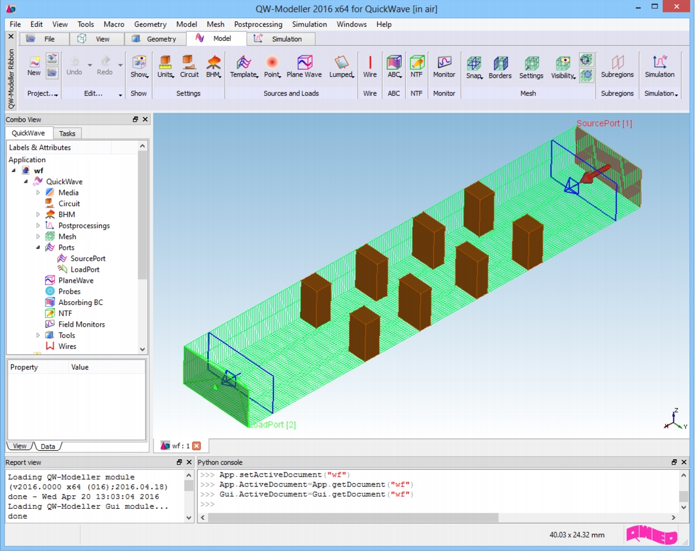This screenshot has width=695, height=552.
Task: Open the Postprocessing menu
Action: pos(258,25)
